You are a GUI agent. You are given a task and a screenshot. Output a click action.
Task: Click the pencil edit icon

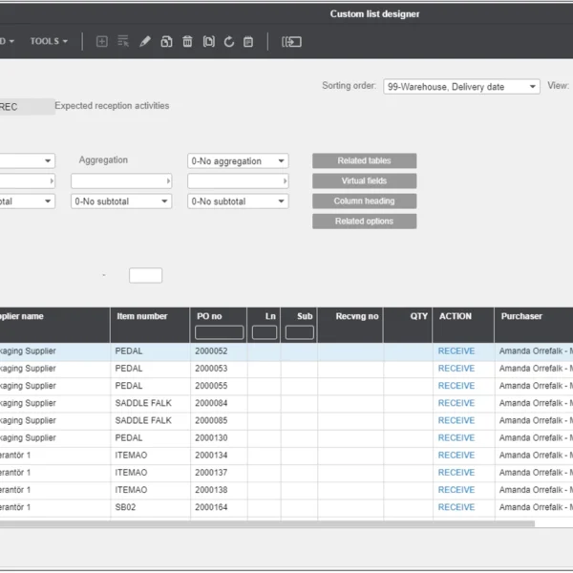pyautogui.click(x=145, y=42)
